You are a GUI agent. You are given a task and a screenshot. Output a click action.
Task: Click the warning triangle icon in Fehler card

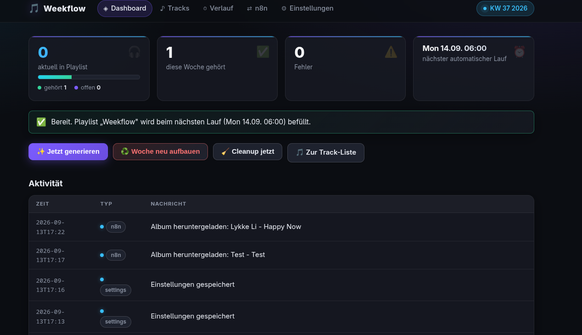point(391,52)
